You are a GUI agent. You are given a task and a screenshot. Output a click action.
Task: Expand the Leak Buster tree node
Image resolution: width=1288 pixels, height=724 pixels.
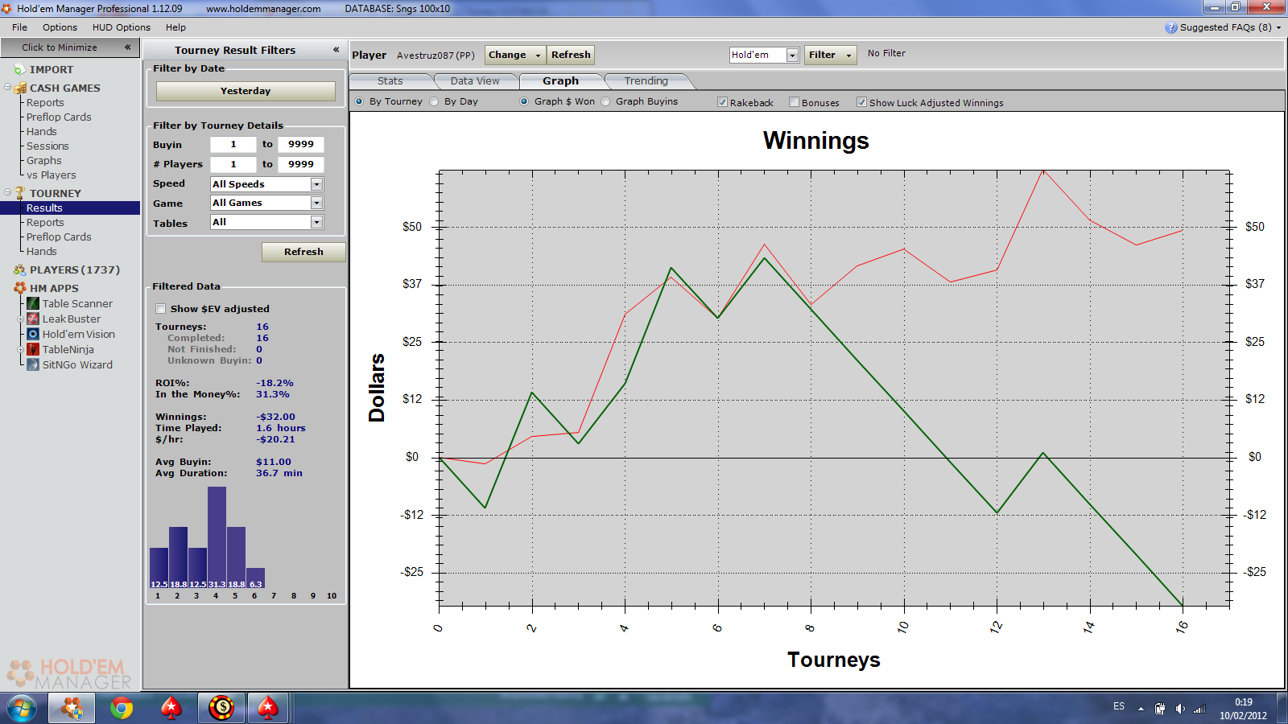tap(21, 319)
